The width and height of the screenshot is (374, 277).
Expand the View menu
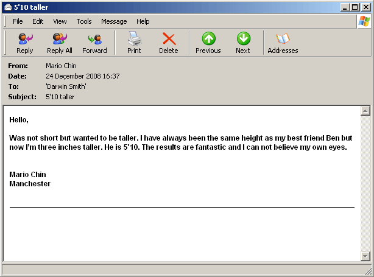[x=60, y=21]
